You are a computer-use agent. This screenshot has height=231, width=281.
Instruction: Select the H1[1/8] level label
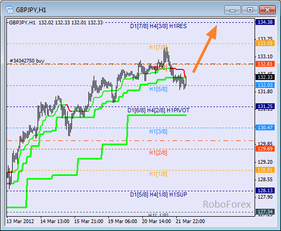(x=158, y=174)
